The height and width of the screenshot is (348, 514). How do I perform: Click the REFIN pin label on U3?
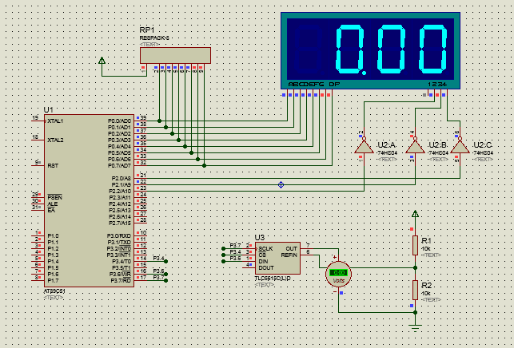pyautogui.click(x=289, y=255)
